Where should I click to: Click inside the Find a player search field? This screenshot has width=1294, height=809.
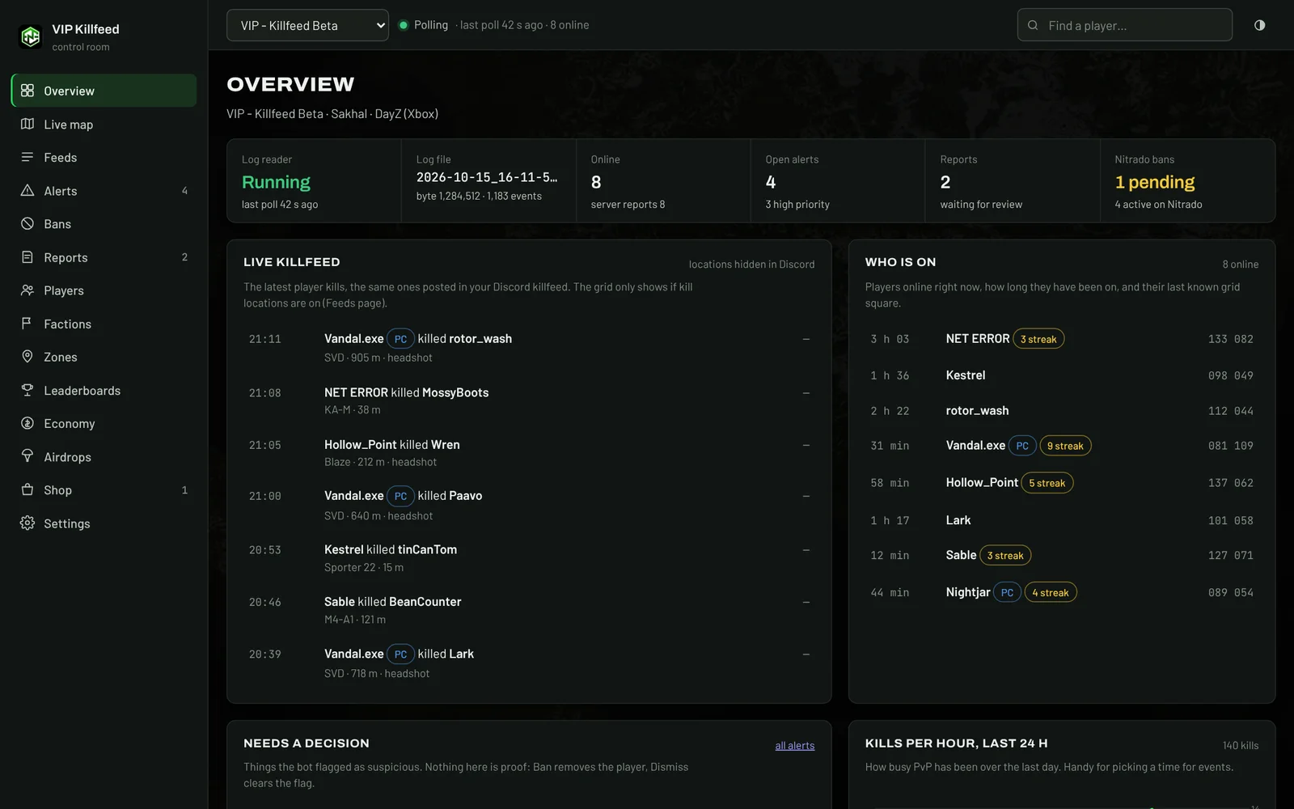[1124, 25]
